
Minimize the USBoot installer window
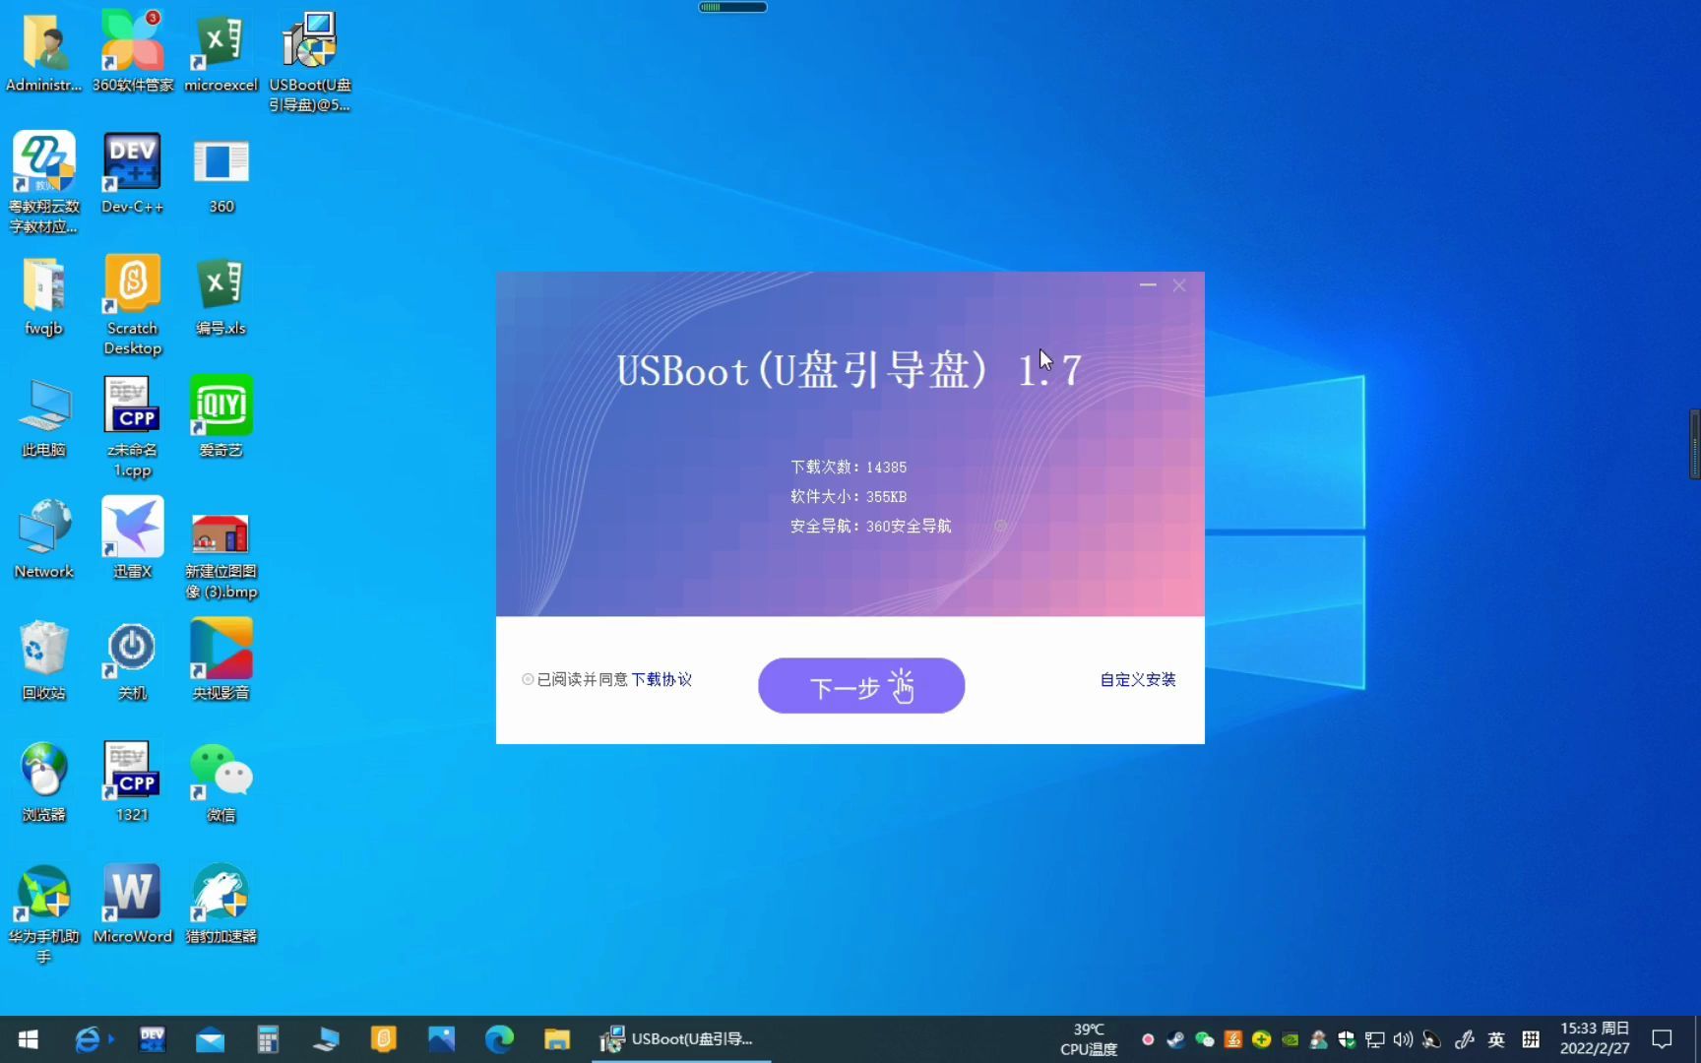coord(1148,285)
